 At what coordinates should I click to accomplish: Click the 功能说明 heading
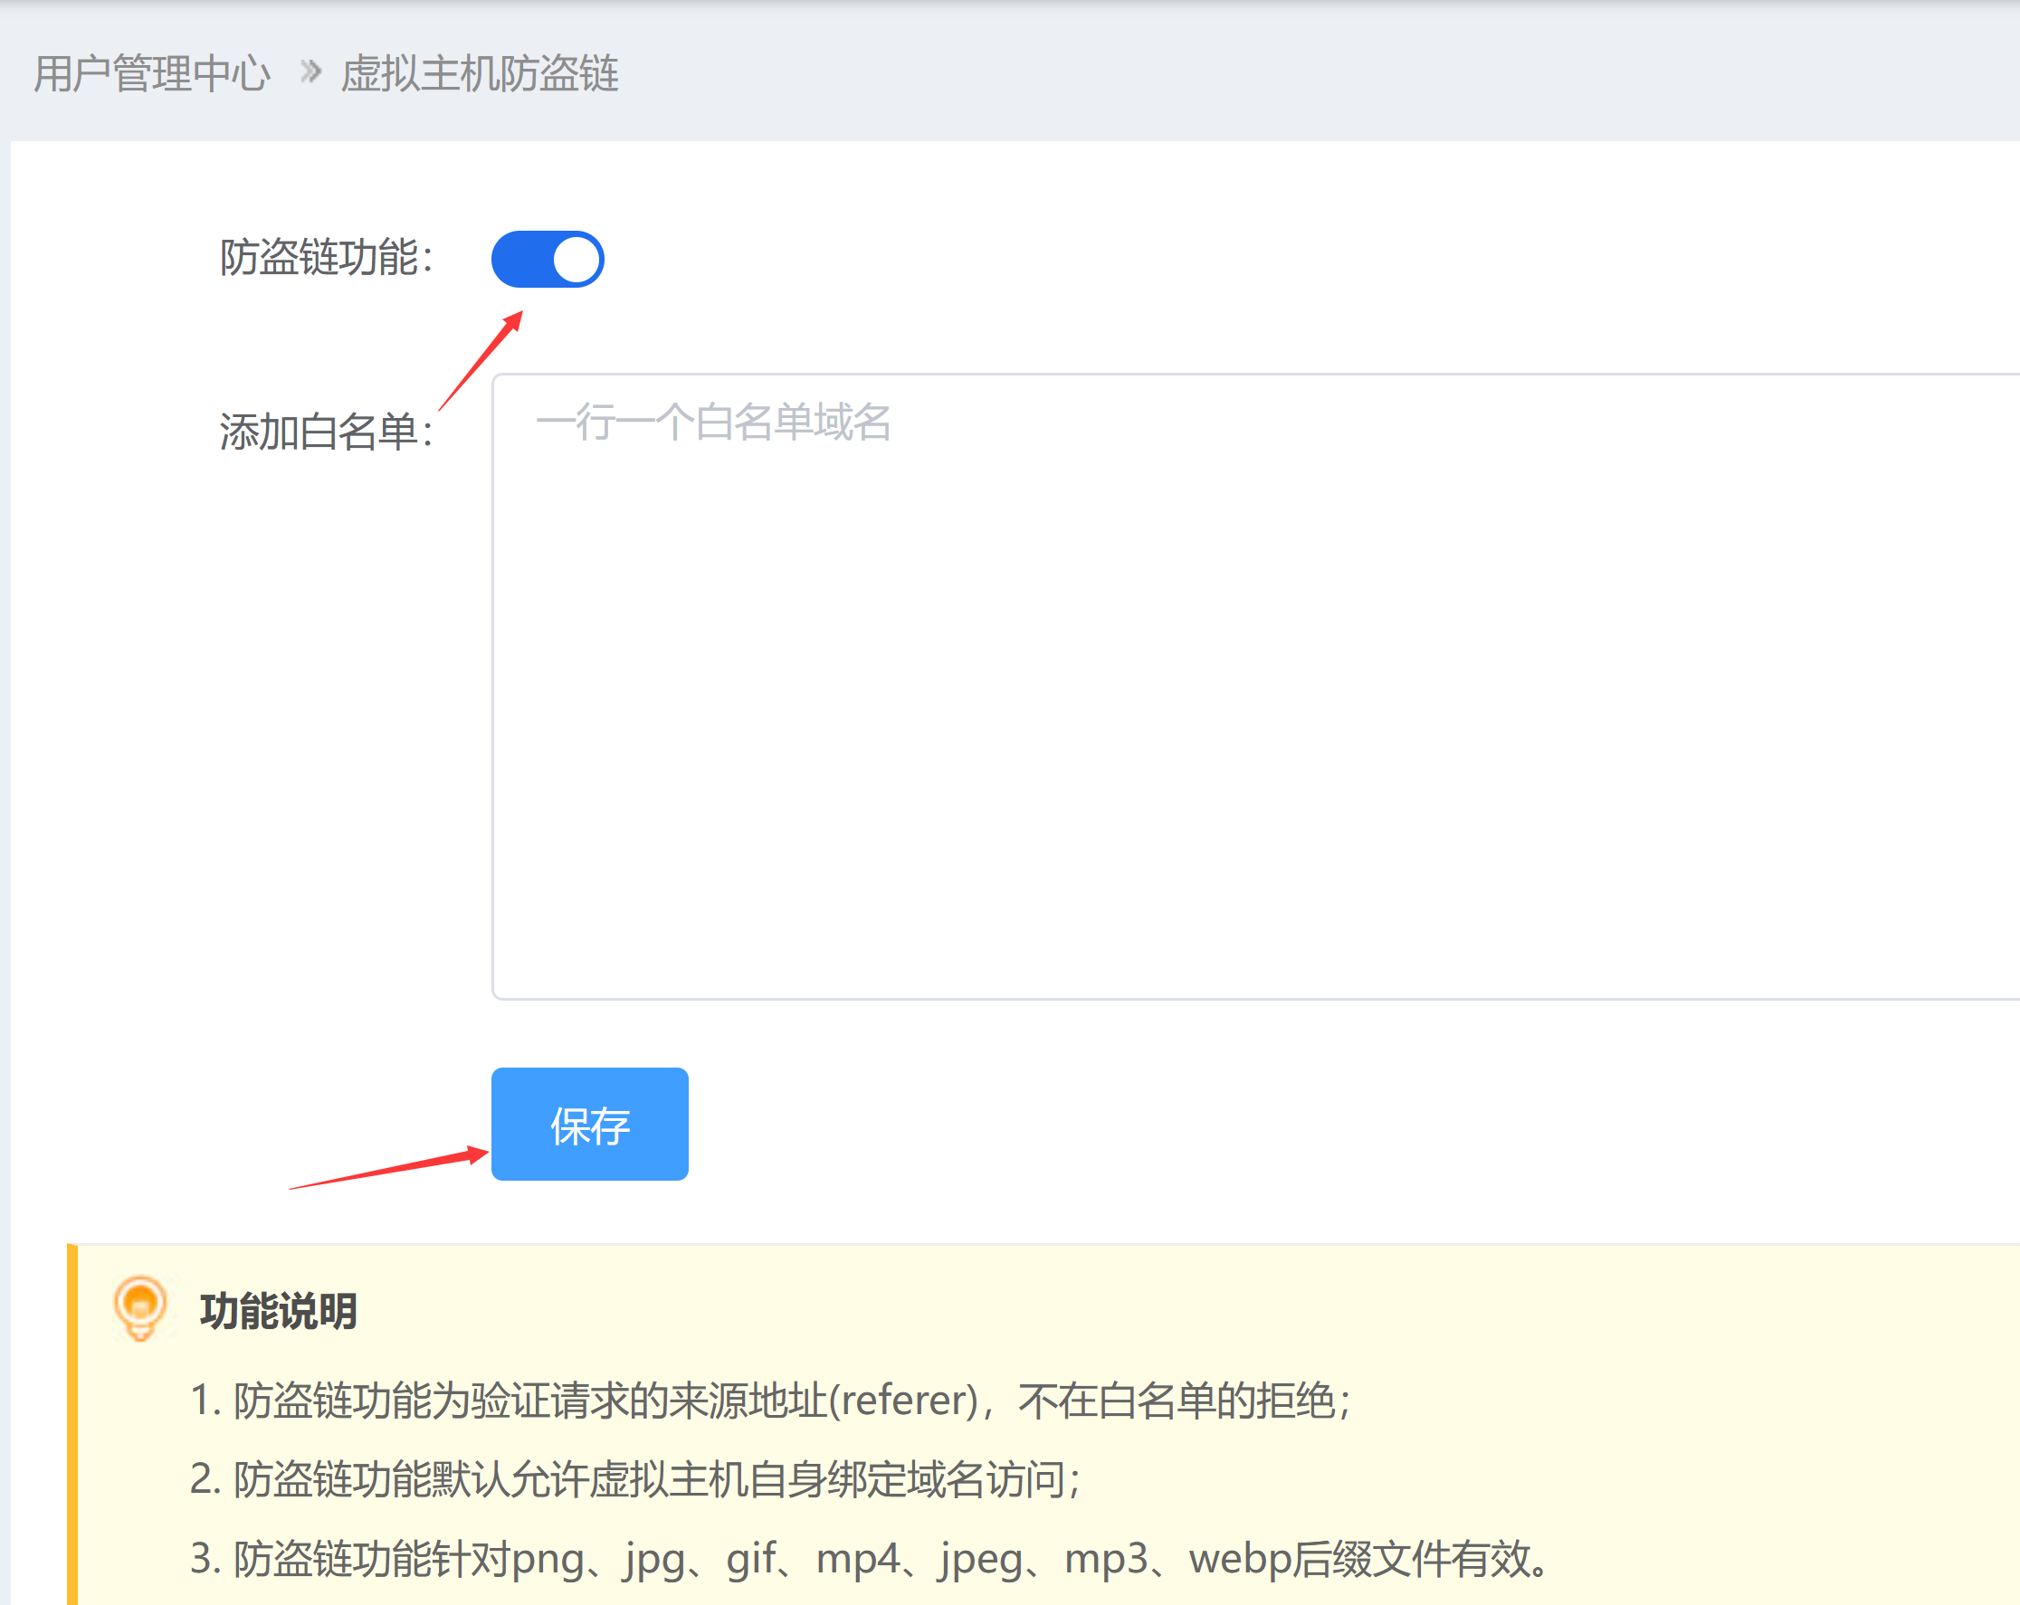pyautogui.click(x=278, y=1311)
